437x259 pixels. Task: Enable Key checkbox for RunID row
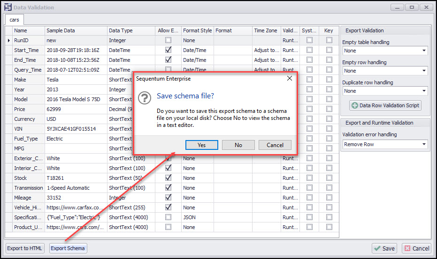[x=329, y=41]
